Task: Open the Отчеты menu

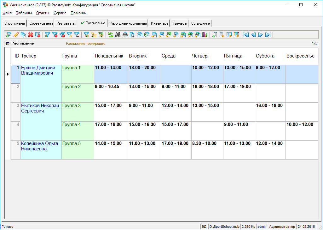Action: [43, 13]
